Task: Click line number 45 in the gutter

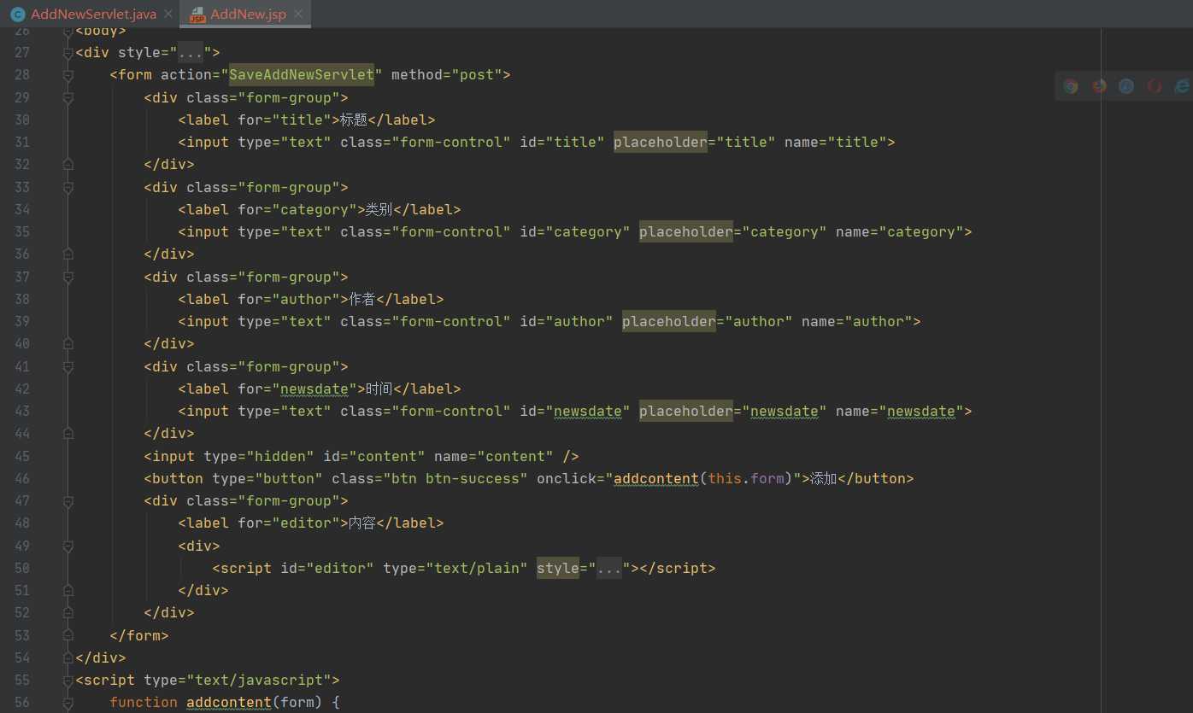Action: [21, 456]
